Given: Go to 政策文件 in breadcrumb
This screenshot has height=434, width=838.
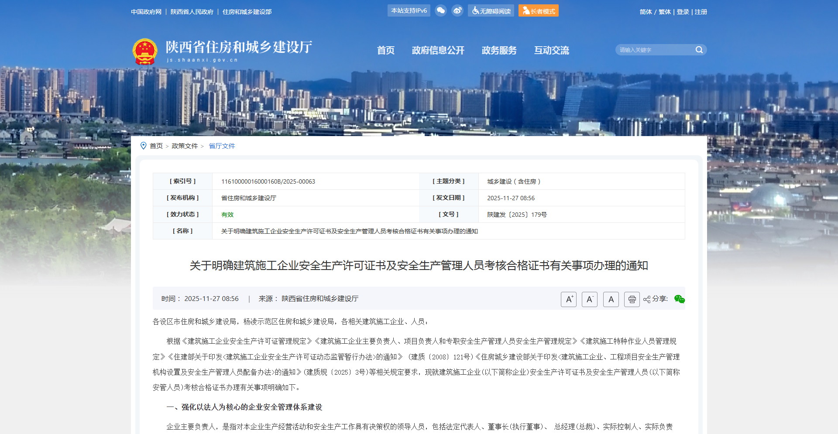Looking at the screenshot, I should point(185,146).
